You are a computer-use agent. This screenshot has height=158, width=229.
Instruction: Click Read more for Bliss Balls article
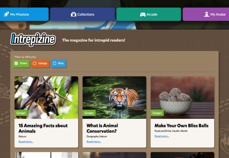(162, 136)
